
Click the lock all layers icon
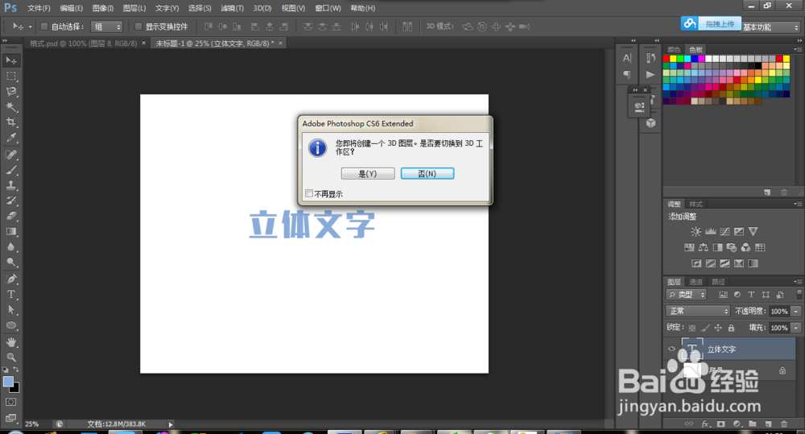(731, 328)
